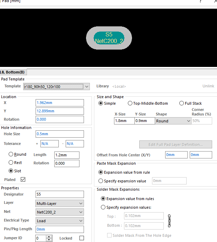
Task: Open the Layer dropdown showing Multi-Layer
Action: [x=60, y=204]
